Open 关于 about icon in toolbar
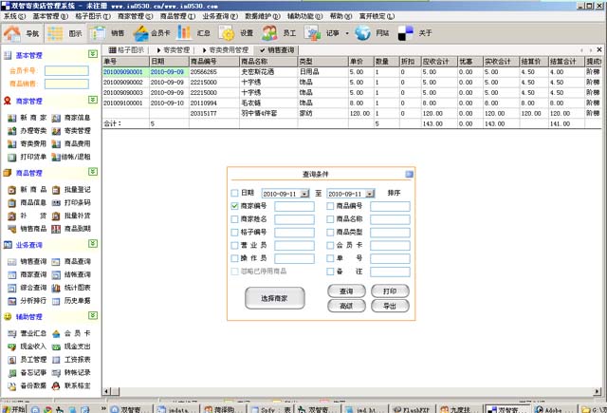Viewport: 607px width, 413px height. (x=408, y=34)
